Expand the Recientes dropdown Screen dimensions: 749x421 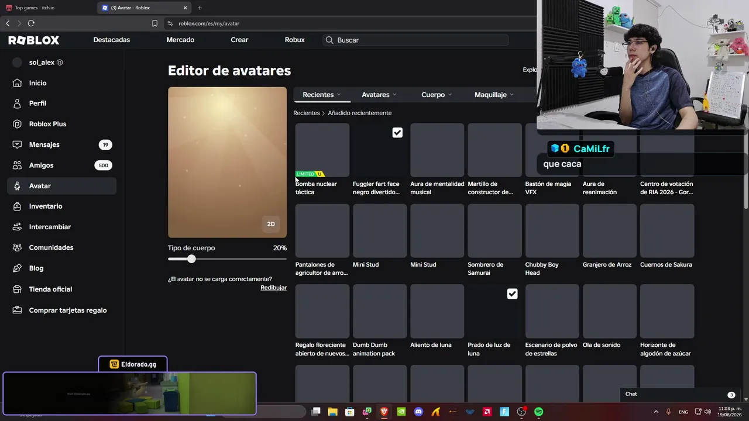click(x=321, y=95)
